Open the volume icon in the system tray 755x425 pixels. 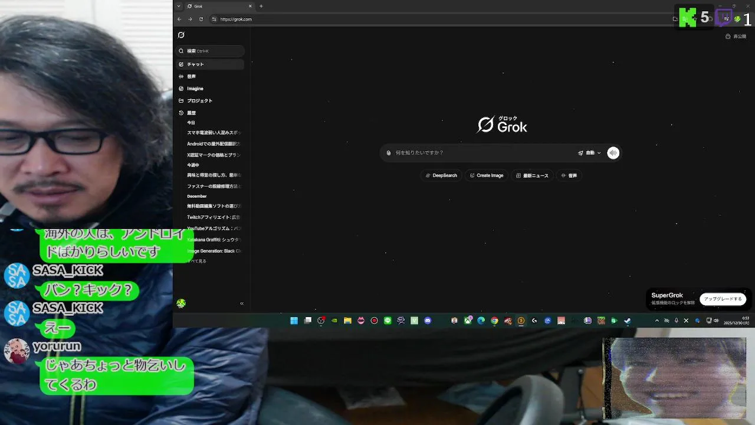coord(717,321)
